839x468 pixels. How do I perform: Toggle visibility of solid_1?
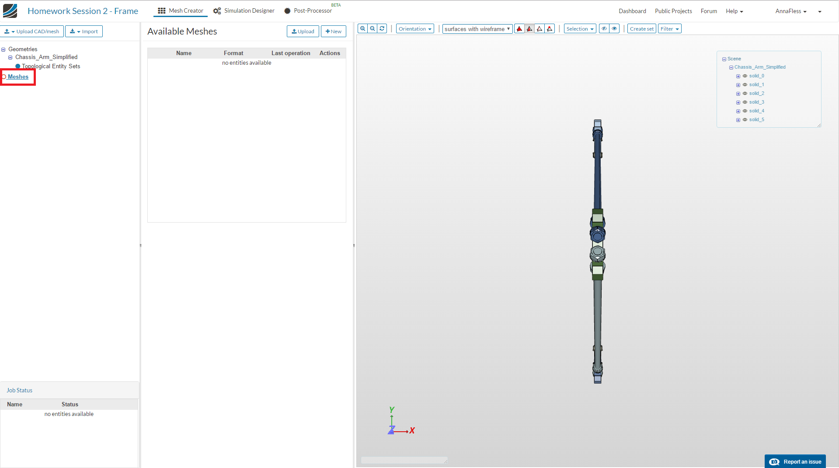tap(745, 85)
